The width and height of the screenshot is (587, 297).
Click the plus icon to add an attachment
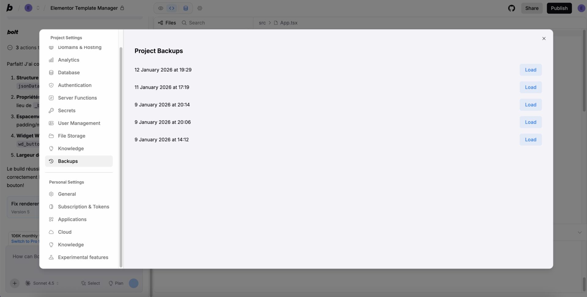coord(14,283)
